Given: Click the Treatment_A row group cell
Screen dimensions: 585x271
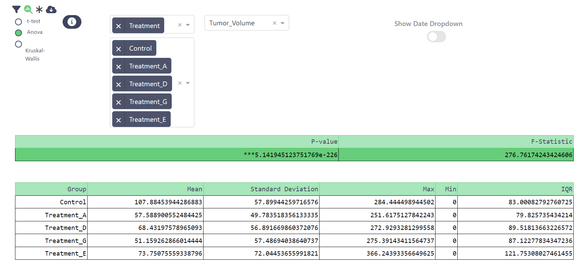Looking at the screenshot, I should coord(51,215).
